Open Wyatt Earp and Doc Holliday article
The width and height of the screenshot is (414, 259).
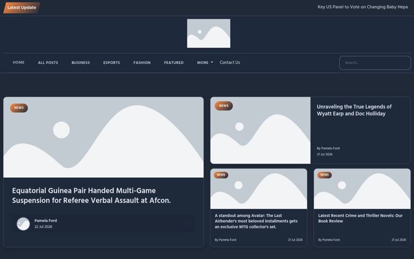click(354, 110)
